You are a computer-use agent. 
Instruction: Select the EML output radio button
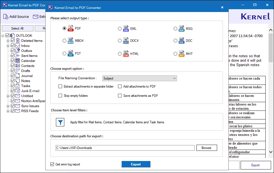click(120, 28)
